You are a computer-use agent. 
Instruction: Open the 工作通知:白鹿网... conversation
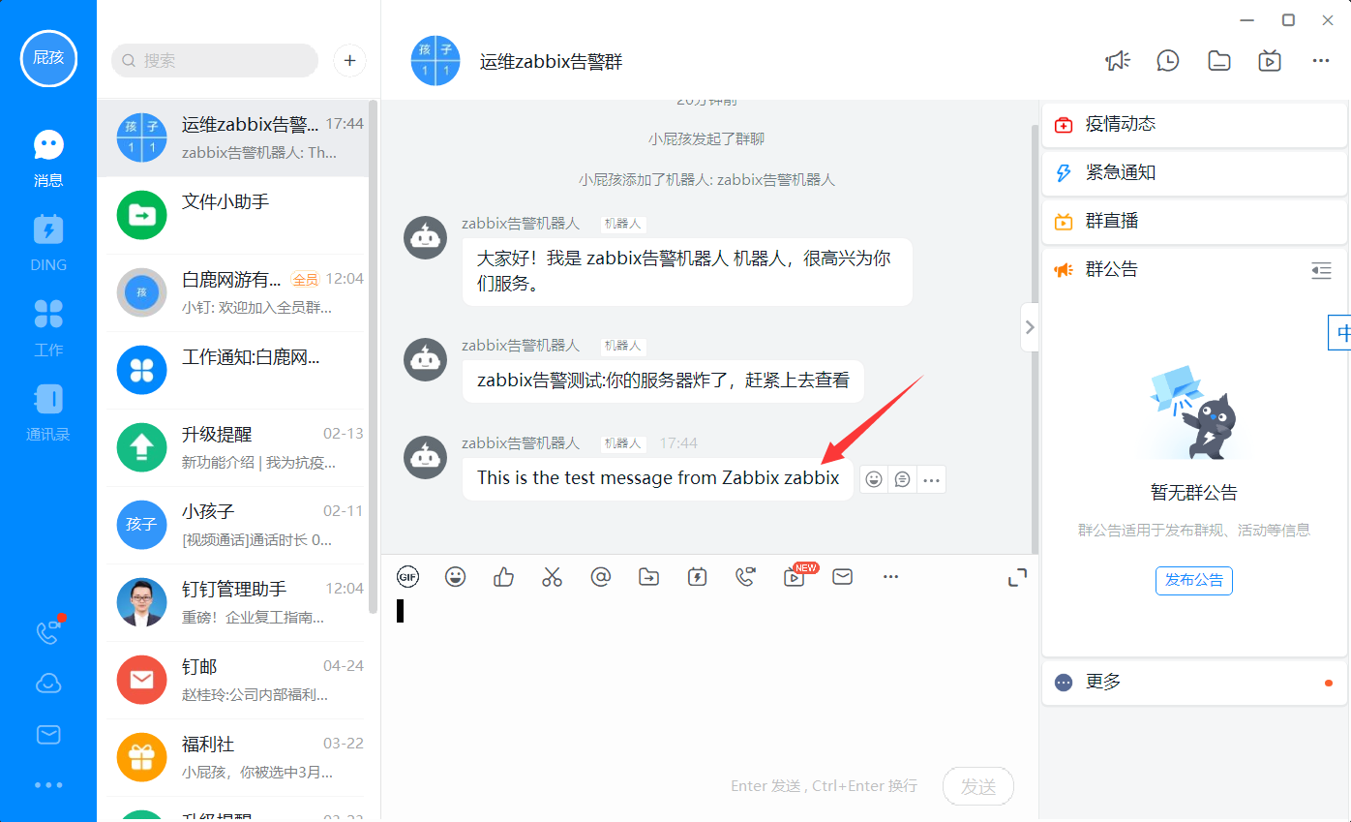232,370
